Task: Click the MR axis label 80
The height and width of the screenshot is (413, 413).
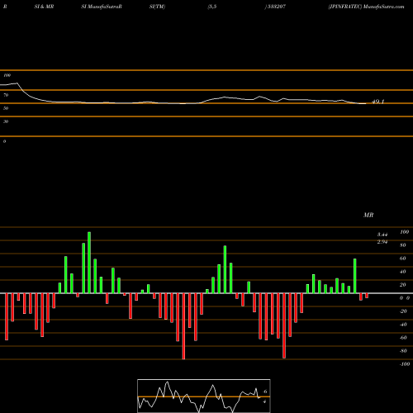Action: click(x=403, y=245)
